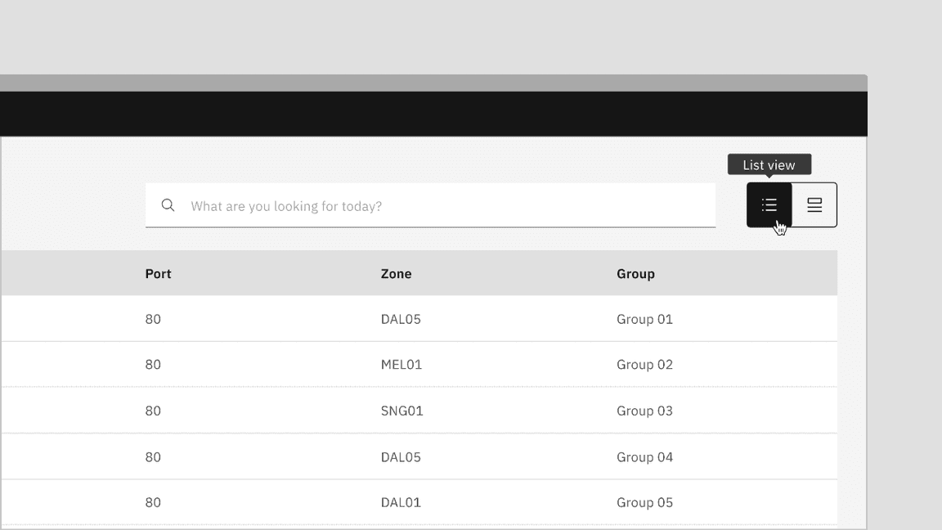Screen dimensions: 942x530
Task: Click the search icon inside the search bar
Action: tap(168, 204)
